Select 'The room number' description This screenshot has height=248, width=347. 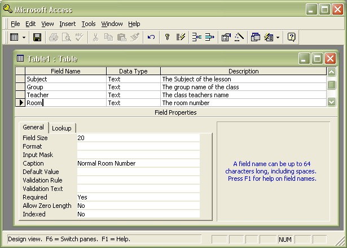click(x=243, y=103)
